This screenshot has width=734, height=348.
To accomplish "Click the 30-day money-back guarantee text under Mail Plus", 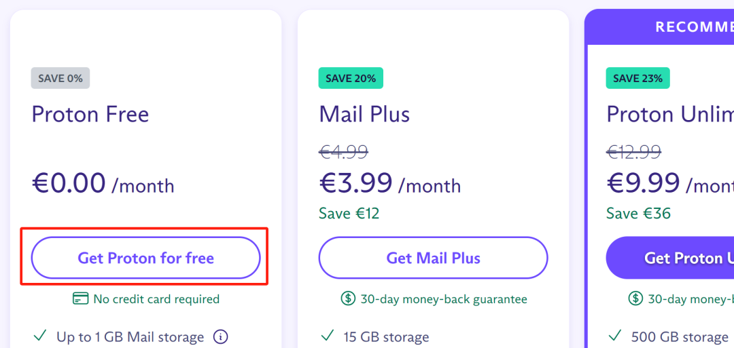I will pyautogui.click(x=444, y=299).
